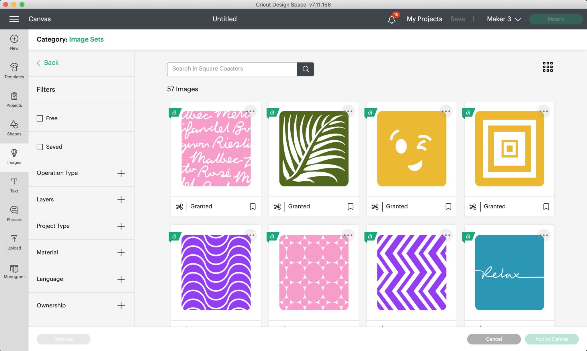Click the Upload icon in sidebar
Viewport: 587px width, 351px height.
point(14,242)
